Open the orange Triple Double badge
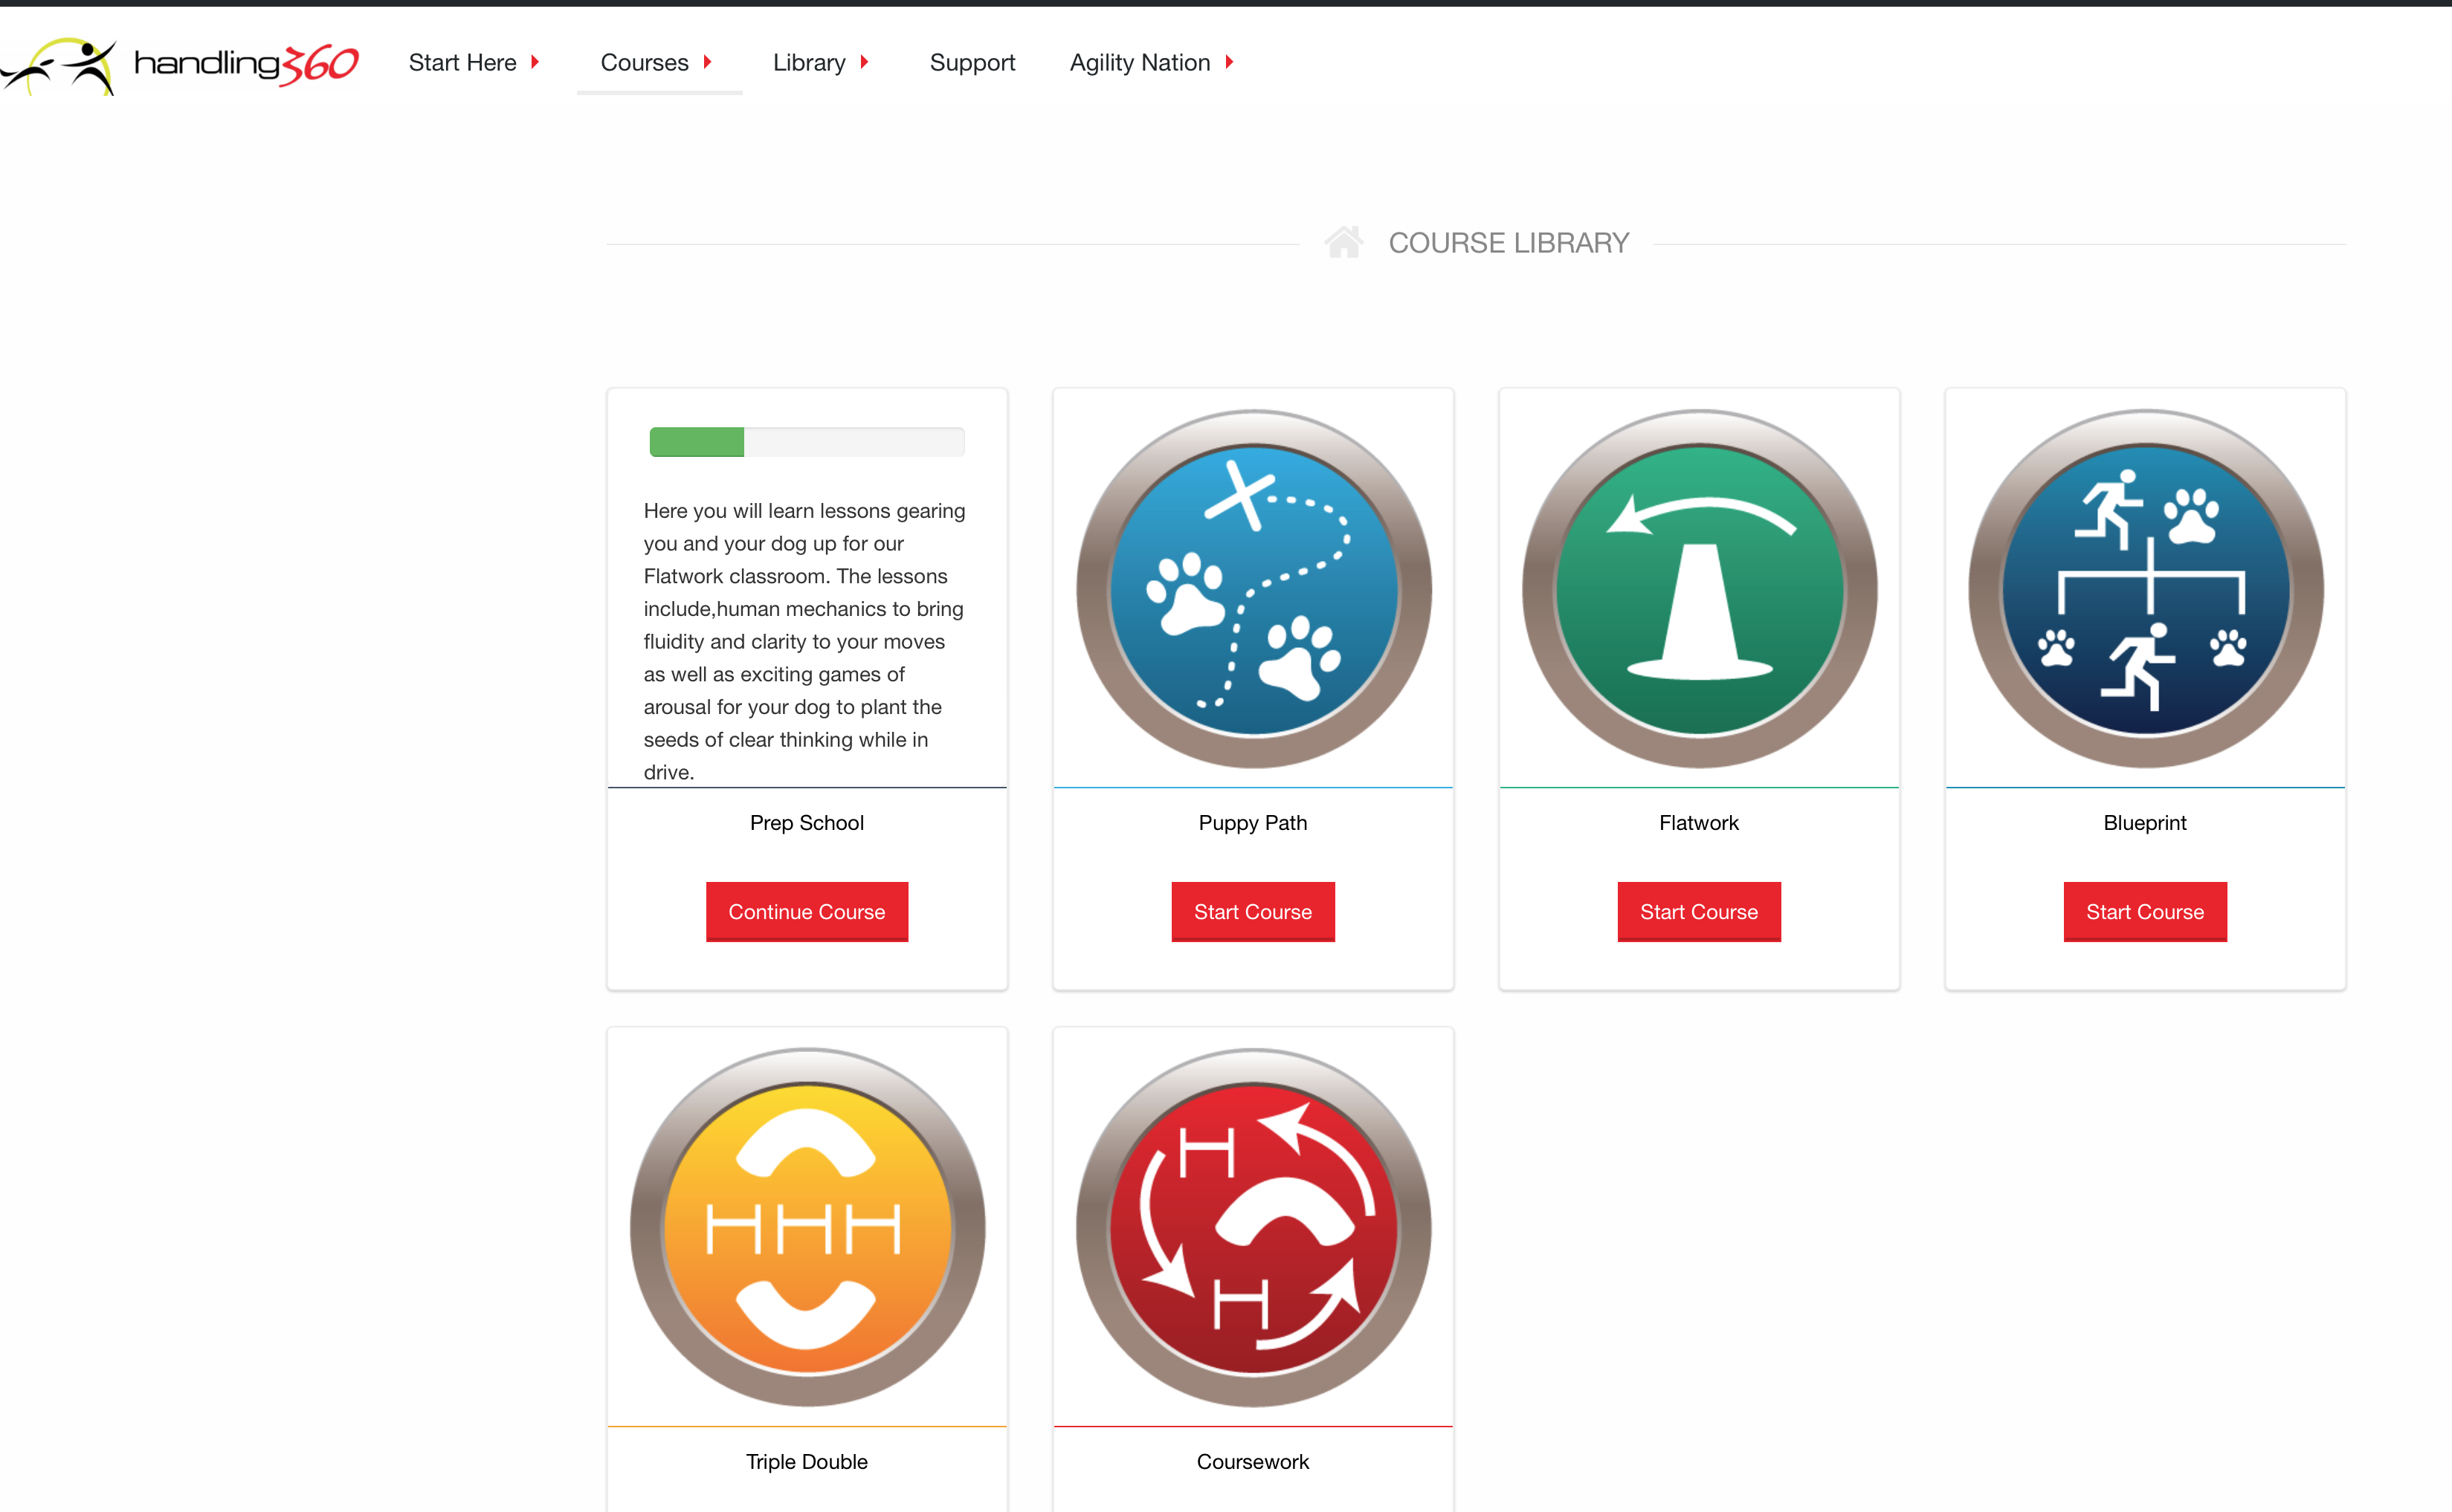Image resolution: width=2452 pixels, height=1512 pixels. 807,1227
